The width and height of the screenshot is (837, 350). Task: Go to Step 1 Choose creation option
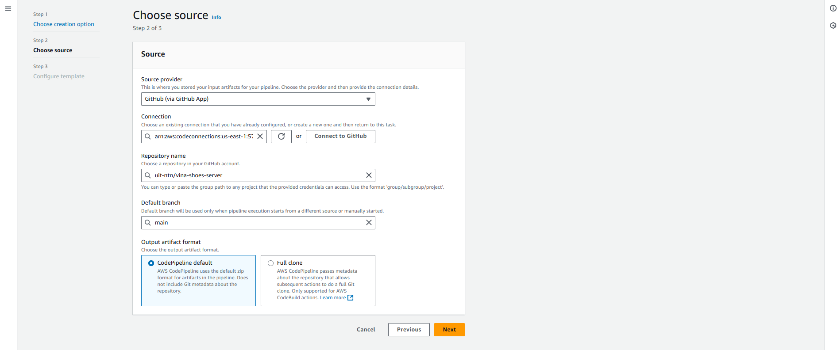tap(63, 24)
